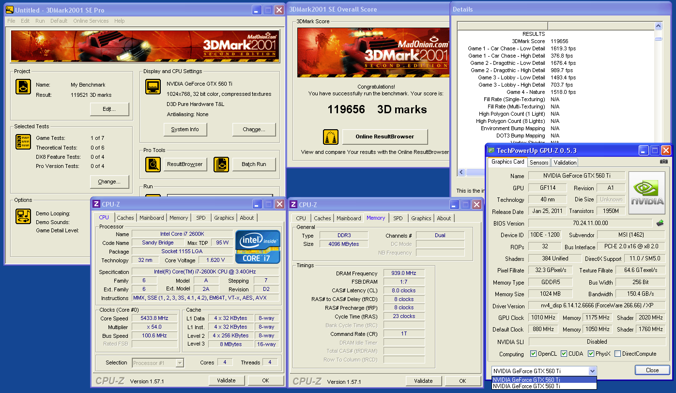
Task: Click the BIOS save chip icon in GPU-Z
Action: pos(660,223)
